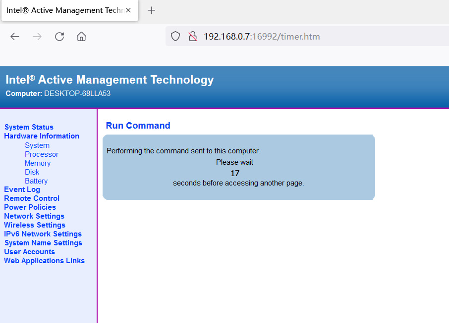
Task: Open Power Policies settings
Action: coord(30,207)
